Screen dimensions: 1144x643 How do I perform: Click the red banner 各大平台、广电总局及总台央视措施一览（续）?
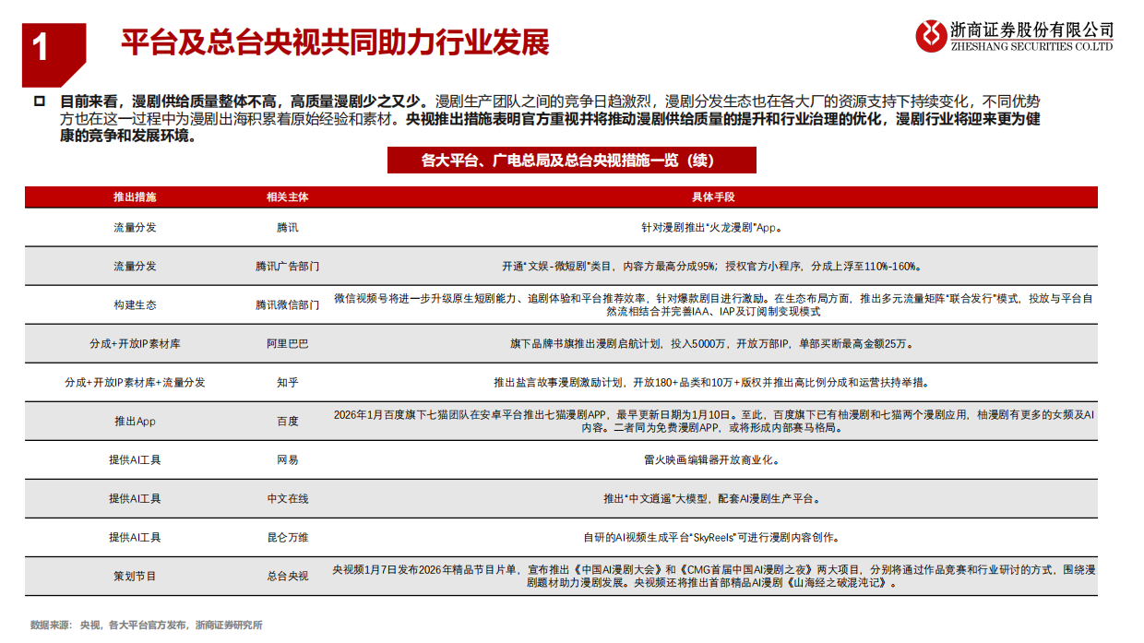point(571,161)
